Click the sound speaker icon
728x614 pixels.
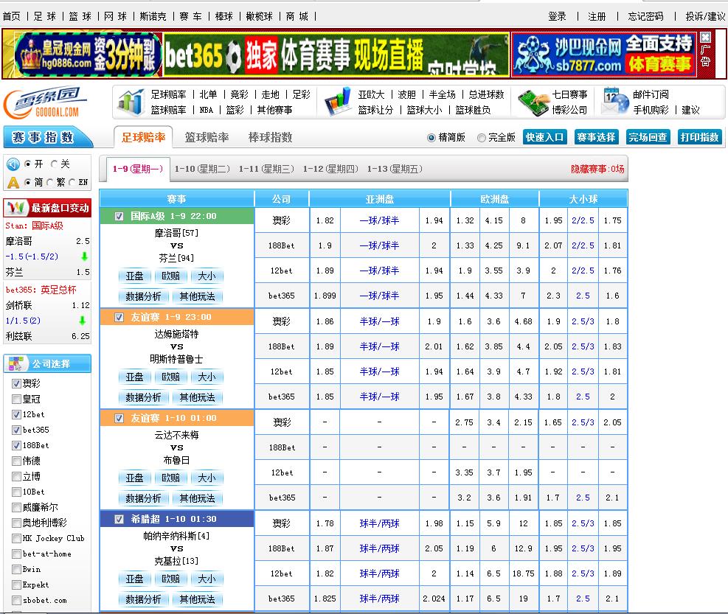click(13, 164)
